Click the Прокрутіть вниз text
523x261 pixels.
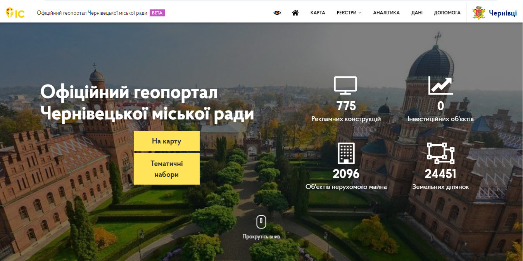pyautogui.click(x=261, y=237)
